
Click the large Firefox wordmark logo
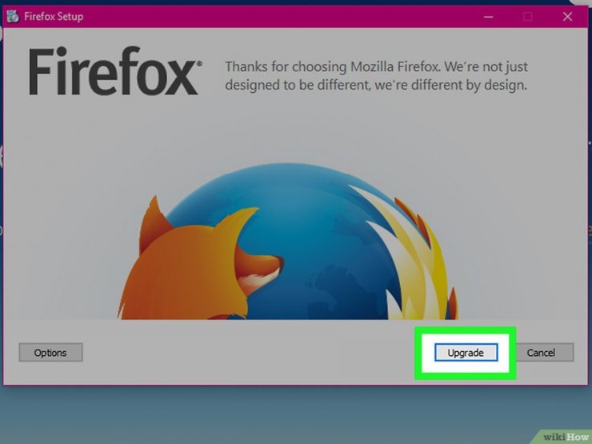pos(115,71)
